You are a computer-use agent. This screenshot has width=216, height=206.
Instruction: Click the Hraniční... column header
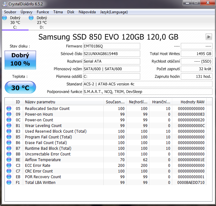click(x=161, y=102)
